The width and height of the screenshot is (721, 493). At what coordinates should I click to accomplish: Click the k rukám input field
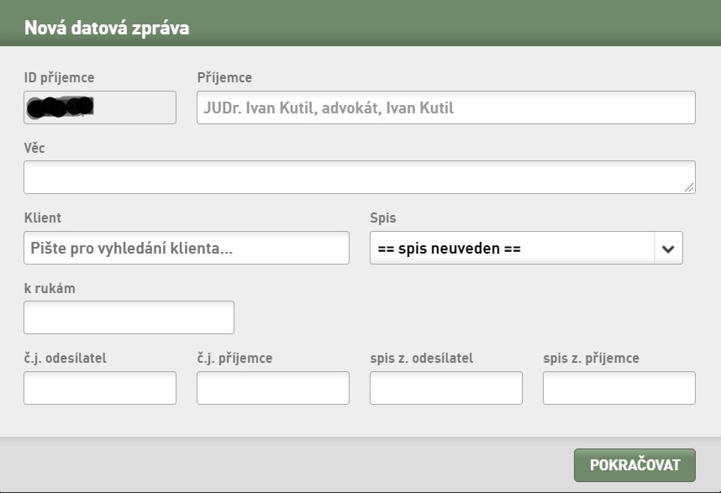tap(129, 317)
